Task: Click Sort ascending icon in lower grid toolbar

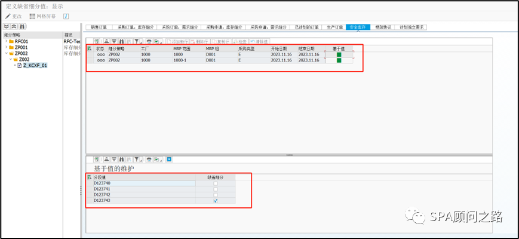Action: click(106, 160)
